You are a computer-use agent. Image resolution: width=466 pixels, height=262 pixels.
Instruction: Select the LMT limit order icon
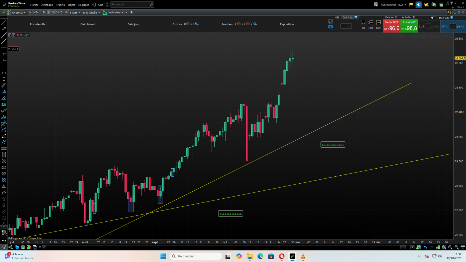pos(370,23)
